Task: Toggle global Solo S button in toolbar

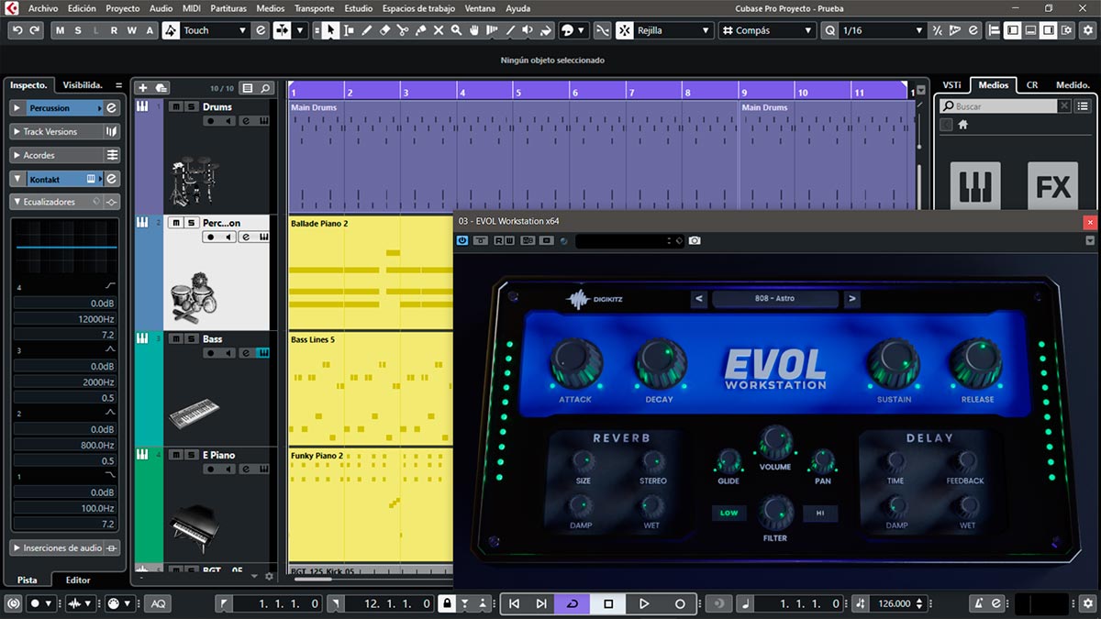Action: (x=79, y=30)
